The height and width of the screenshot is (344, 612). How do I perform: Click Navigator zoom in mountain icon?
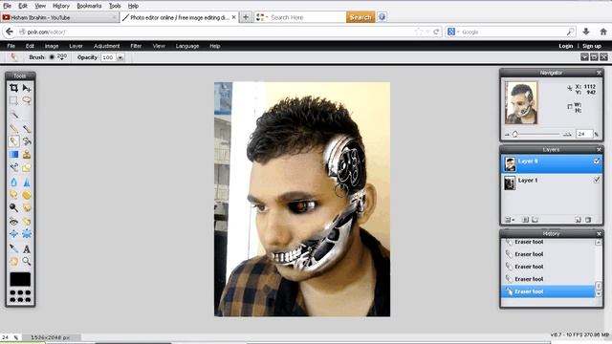coord(567,134)
